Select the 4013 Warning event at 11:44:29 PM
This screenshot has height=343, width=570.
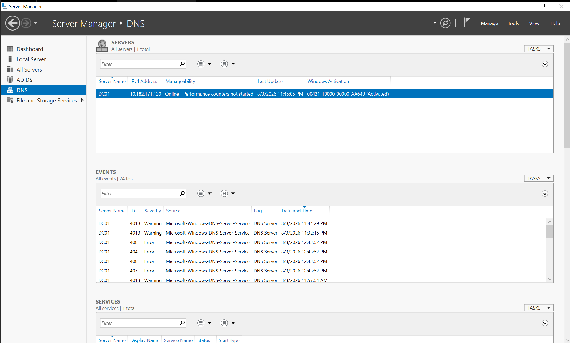tap(321, 223)
